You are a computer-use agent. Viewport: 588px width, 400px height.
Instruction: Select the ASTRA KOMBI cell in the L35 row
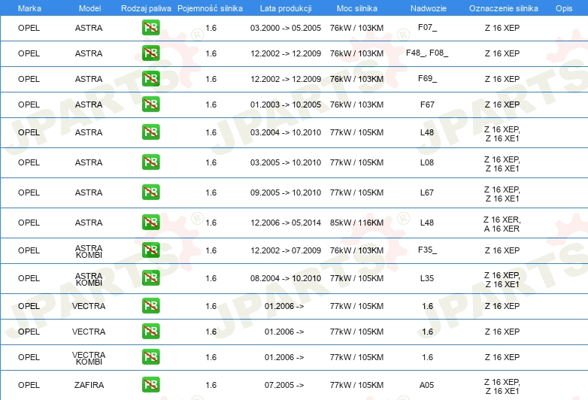click(x=89, y=279)
